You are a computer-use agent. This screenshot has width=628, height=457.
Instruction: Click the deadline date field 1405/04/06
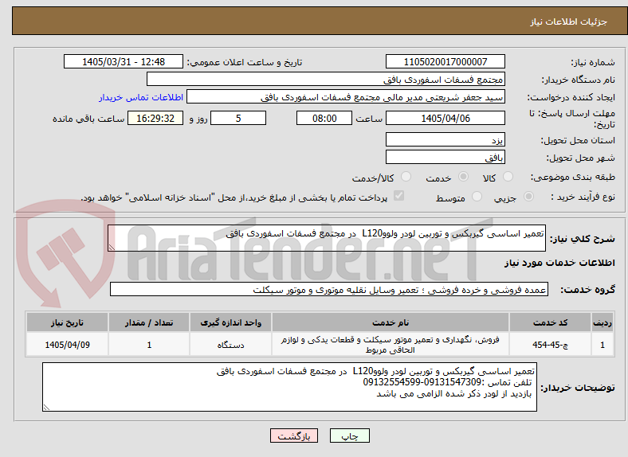pos(445,118)
